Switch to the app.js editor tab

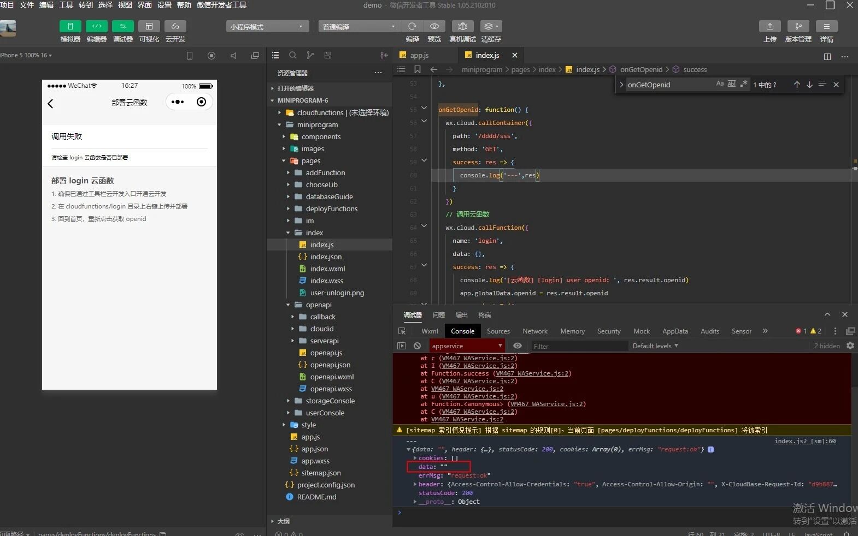pyautogui.click(x=419, y=55)
